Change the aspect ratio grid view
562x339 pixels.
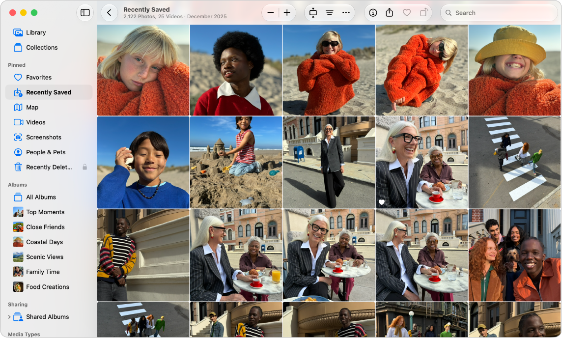click(x=313, y=13)
